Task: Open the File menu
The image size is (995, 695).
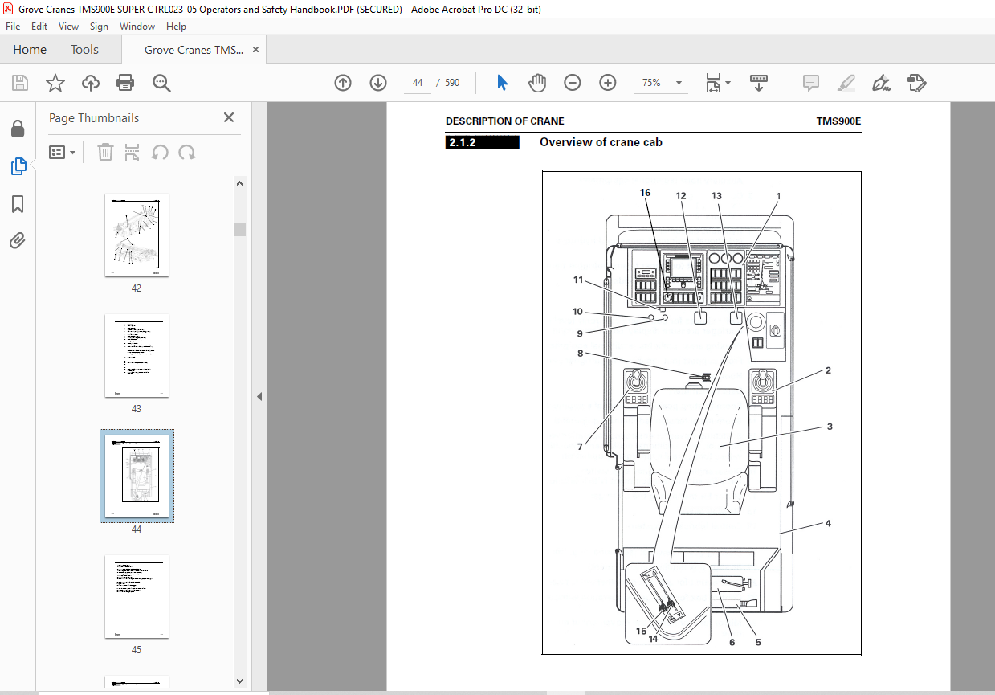Action: tap(13, 27)
